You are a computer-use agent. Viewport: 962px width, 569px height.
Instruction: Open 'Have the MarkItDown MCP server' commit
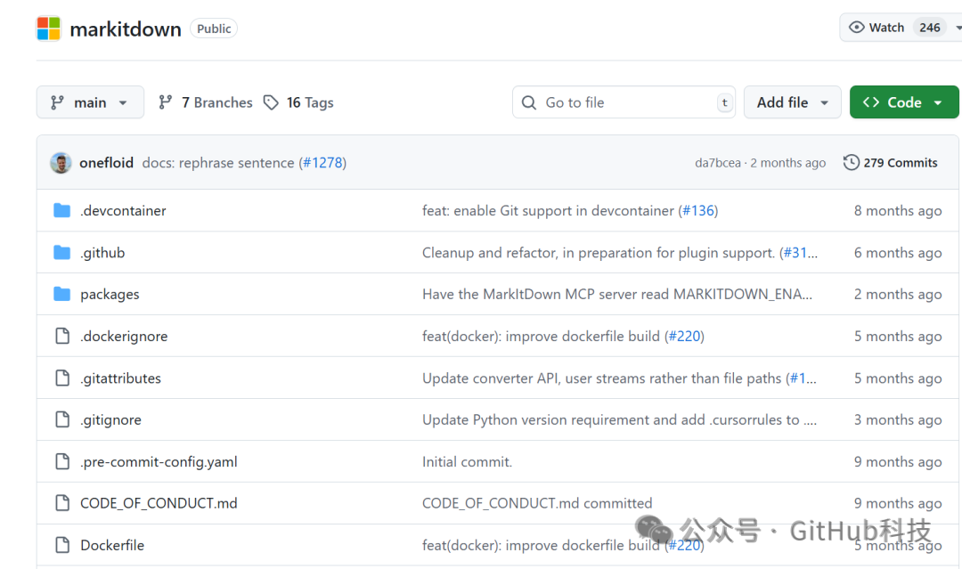pos(617,295)
